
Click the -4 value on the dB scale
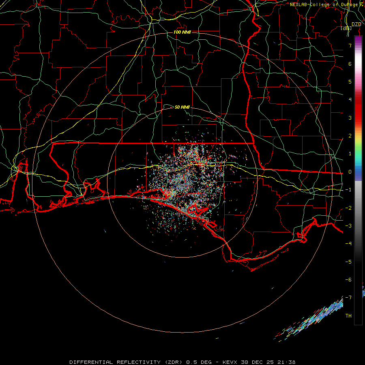[348, 243]
